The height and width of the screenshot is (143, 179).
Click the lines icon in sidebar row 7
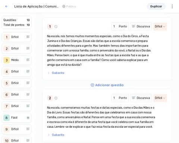(x=28, y=106)
